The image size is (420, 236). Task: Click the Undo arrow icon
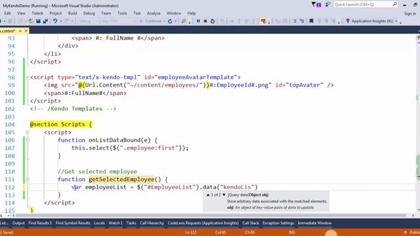pyautogui.click(x=55, y=21)
